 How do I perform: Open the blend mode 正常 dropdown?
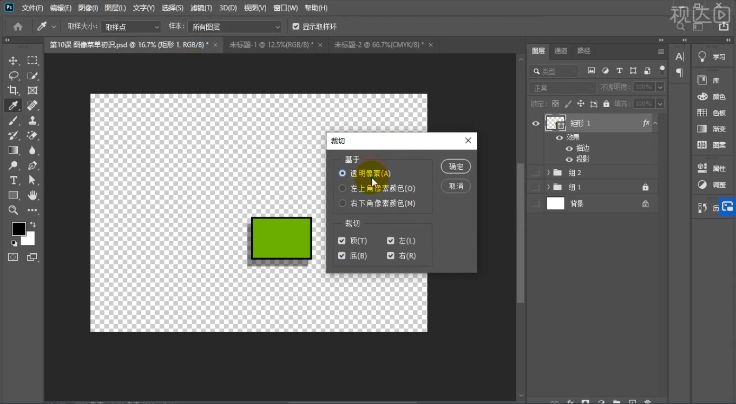(562, 88)
